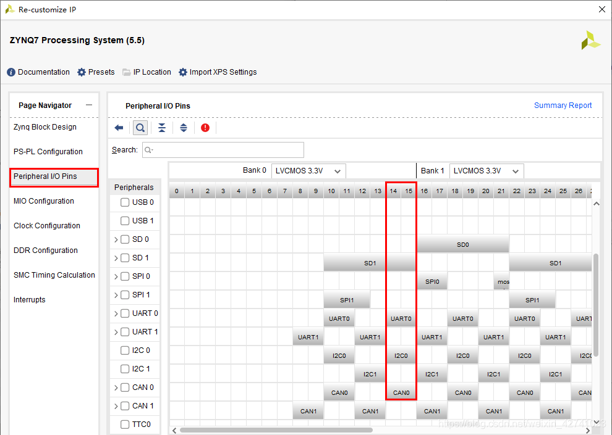Open Clock Configuration page
The image size is (612, 435).
point(47,225)
